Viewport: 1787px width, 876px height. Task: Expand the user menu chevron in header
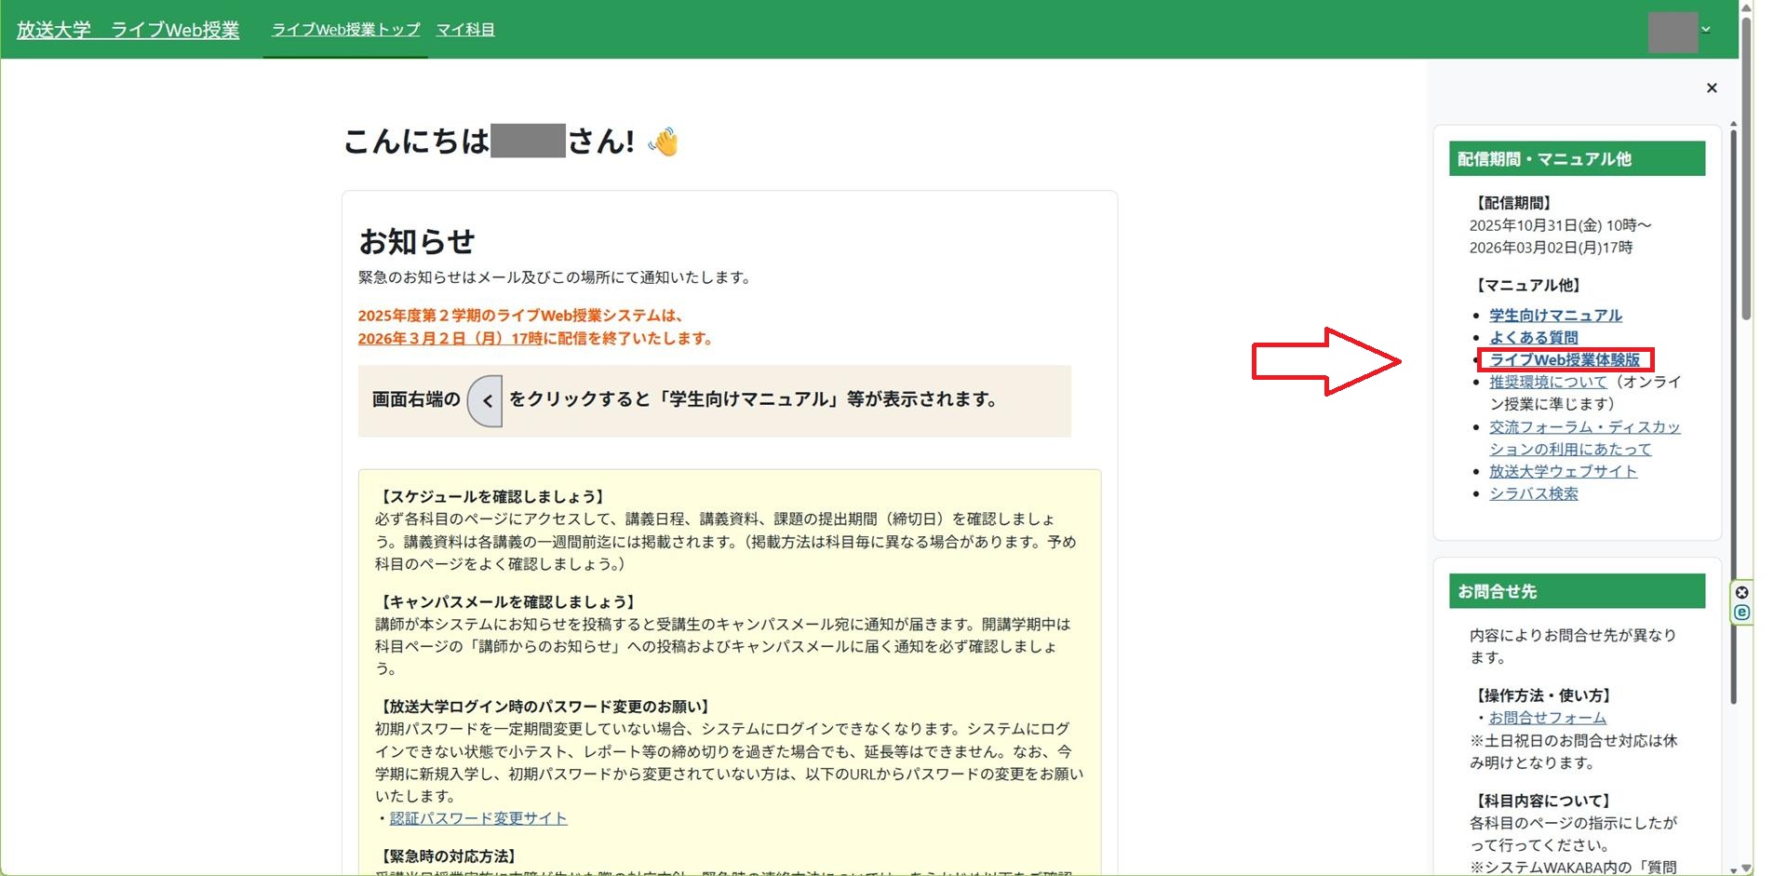coord(1706,30)
